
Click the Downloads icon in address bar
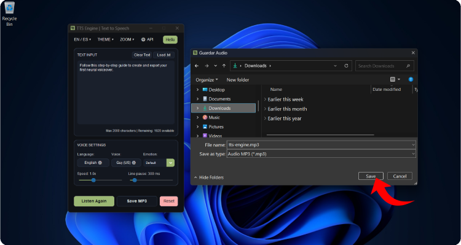pyautogui.click(x=235, y=66)
